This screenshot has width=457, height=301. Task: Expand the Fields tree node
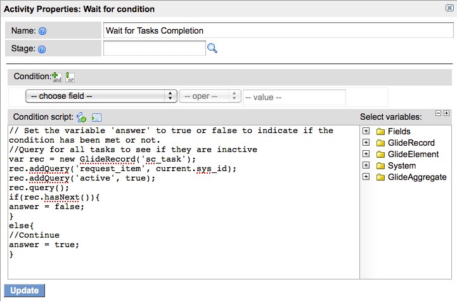click(366, 131)
